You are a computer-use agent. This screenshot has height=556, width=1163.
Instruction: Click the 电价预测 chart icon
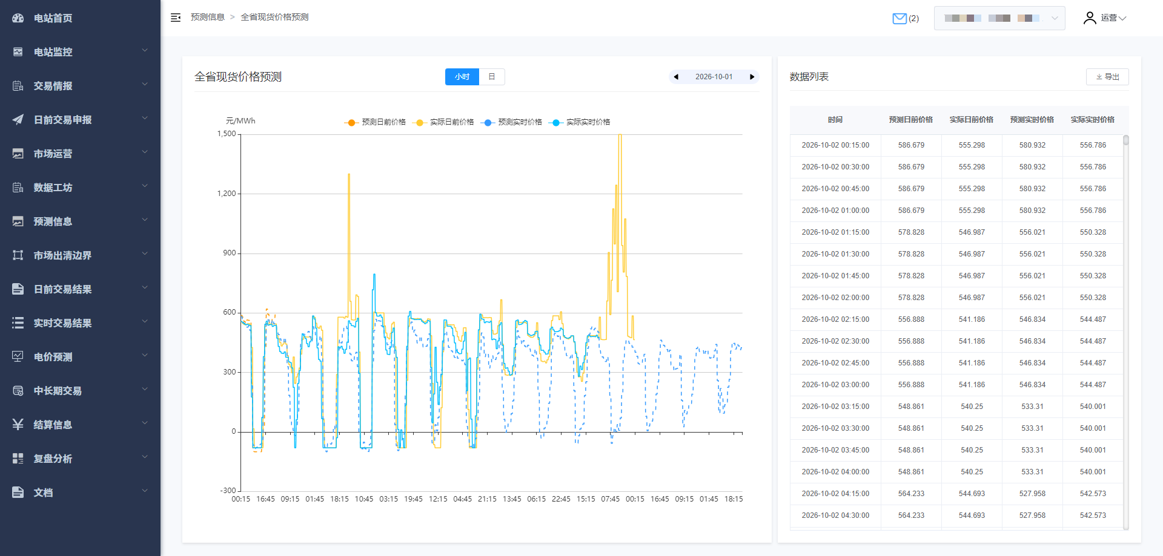(x=18, y=357)
